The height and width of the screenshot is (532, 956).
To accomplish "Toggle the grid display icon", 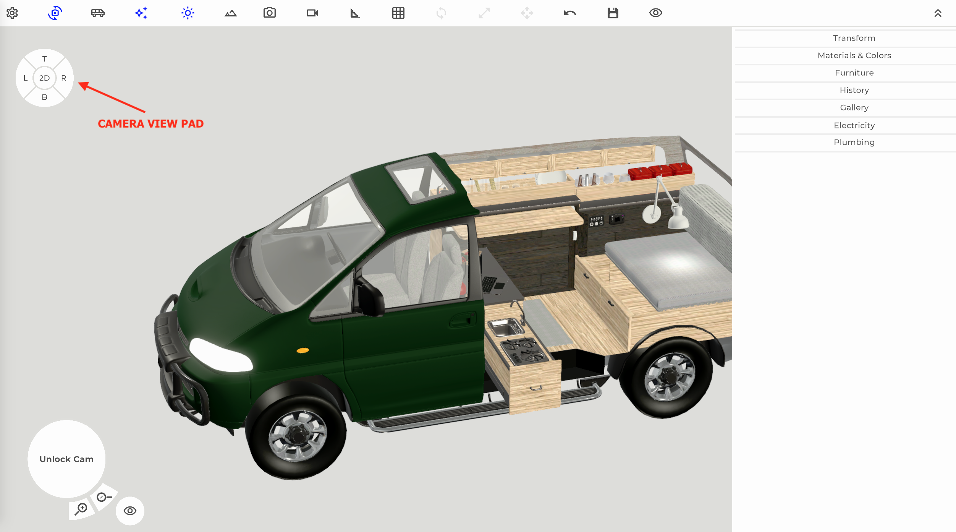I will 398,13.
